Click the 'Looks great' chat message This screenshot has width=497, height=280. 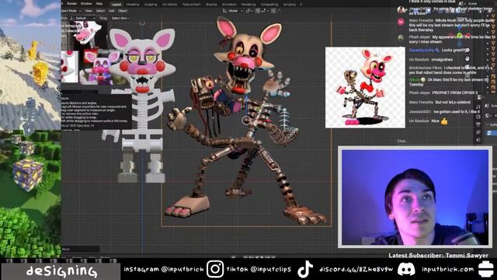[x=455, y=50]
